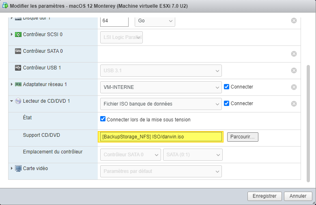Click the disk size field showing 64
This screenshot has height=205, width=316.
[114, 21]
